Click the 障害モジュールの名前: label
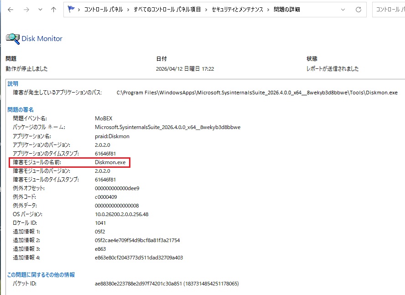Image resolution: width=405 pixels, height=295 pixels. pyautogui.click(x=37, y=162)
